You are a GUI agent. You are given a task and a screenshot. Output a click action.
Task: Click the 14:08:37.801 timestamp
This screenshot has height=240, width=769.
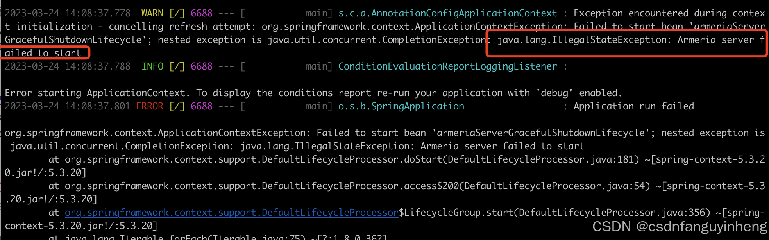98,106
